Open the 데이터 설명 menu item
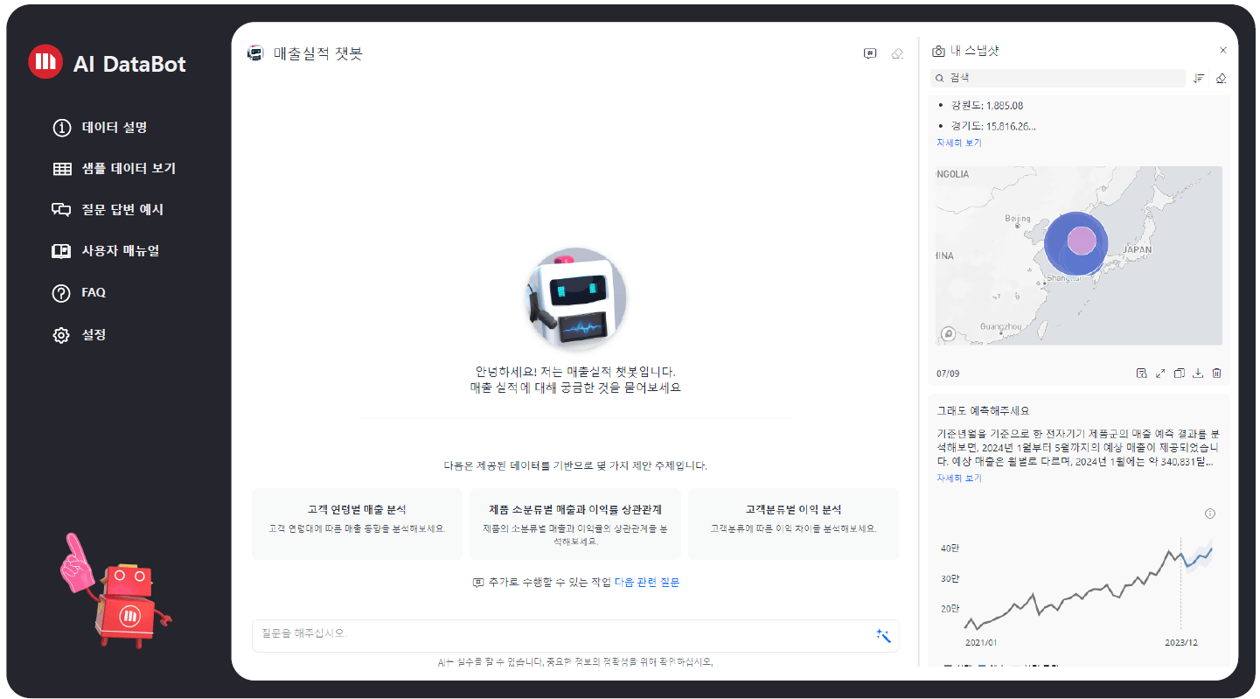Image resolution: width=1260 pixels, height=699 pixels. tap(114, 128)
